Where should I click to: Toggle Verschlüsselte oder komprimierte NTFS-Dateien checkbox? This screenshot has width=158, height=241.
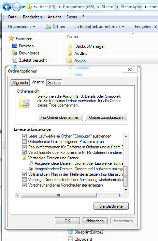(x=24, y=152)
